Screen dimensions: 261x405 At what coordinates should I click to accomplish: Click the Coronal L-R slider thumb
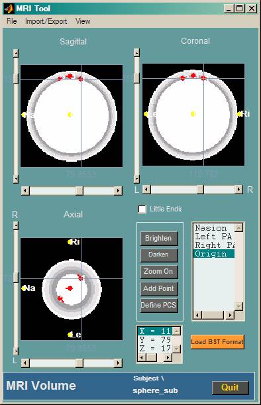pyautogui.click(x=200, y=190)
